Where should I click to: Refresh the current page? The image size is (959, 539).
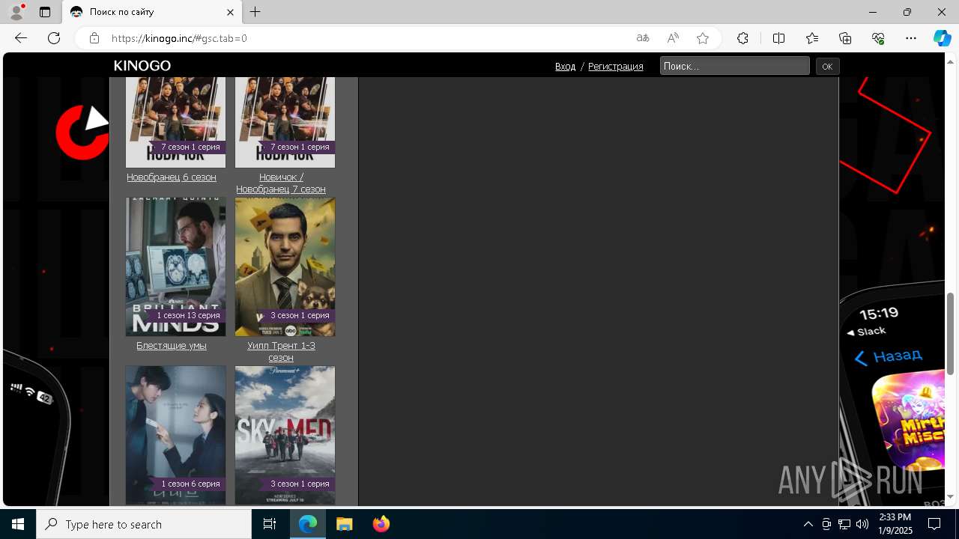pos(54,38)
